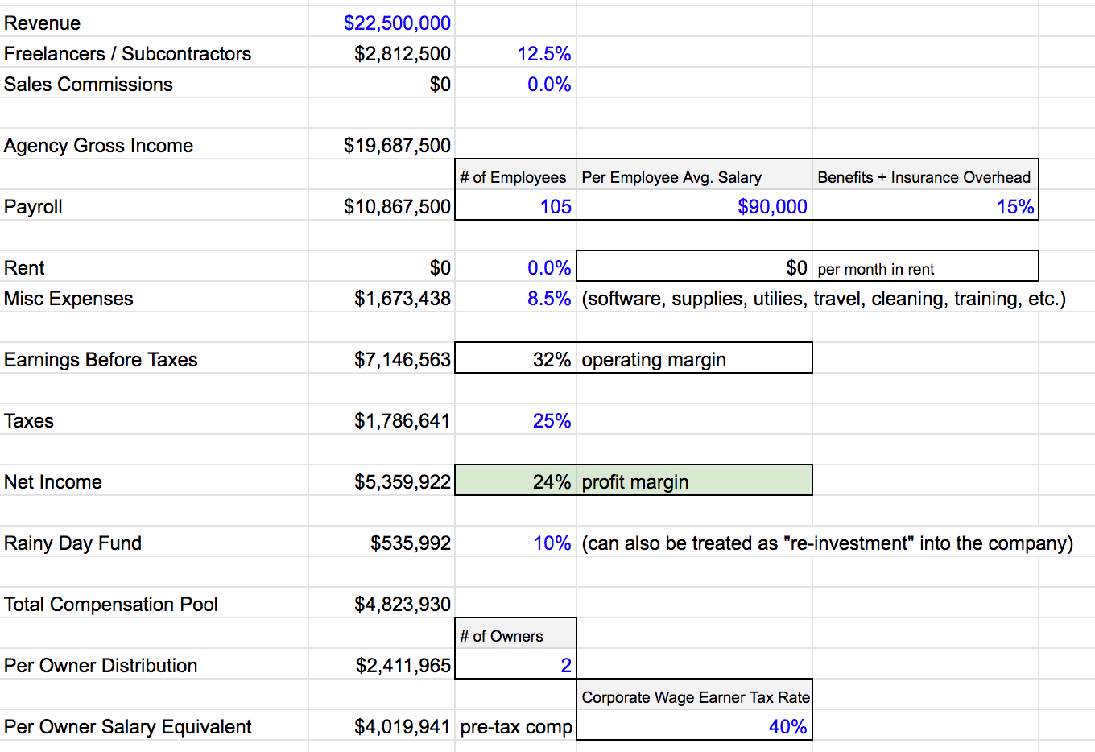Select the per month in rent note

click(876, 270)
